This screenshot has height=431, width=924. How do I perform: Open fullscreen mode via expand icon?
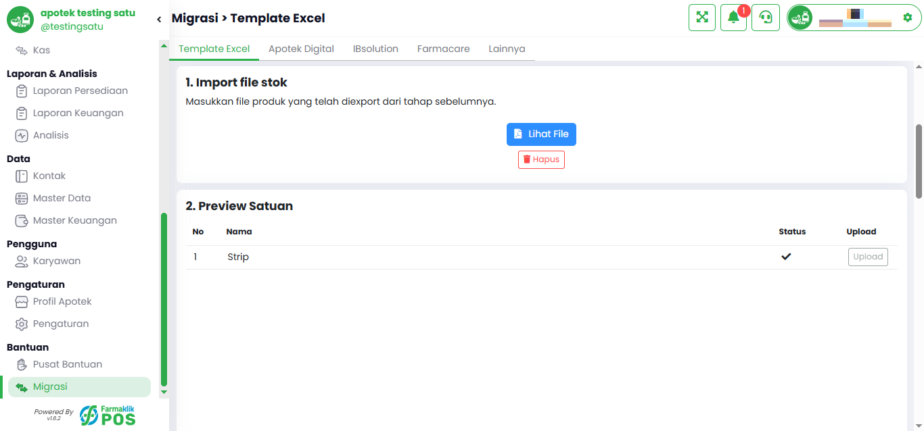pyautogui.click(x=702, y=18)
